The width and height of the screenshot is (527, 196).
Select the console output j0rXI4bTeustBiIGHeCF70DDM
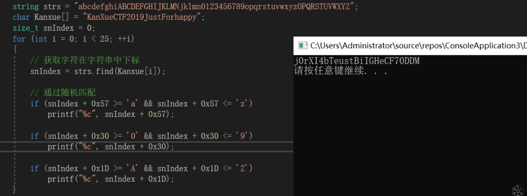tap(357, 61)
